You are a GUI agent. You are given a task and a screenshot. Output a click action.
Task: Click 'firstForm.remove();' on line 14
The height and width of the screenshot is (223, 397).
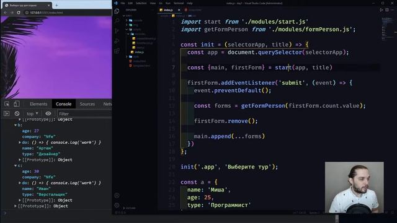(x=226, y=121)
